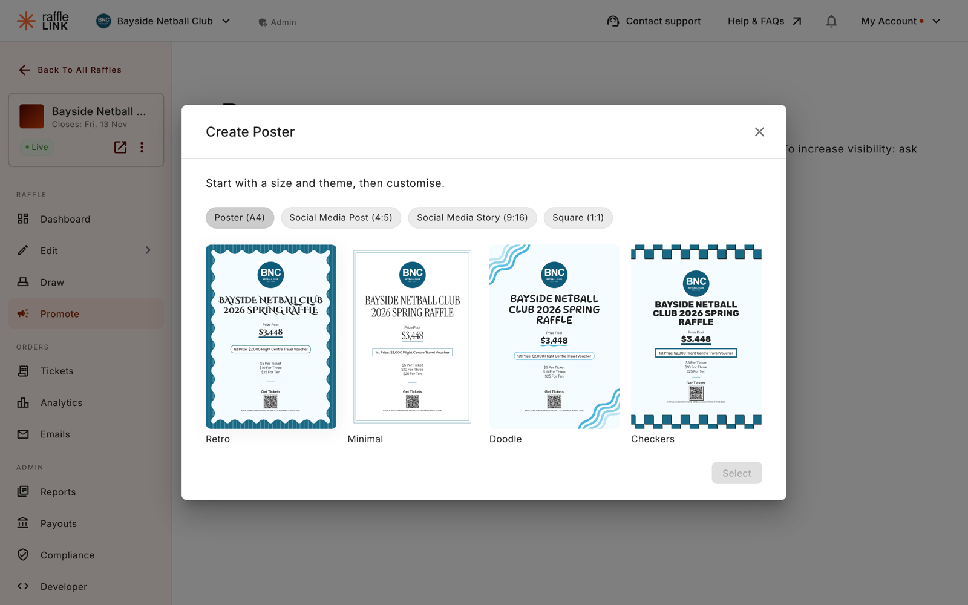Open the Analytics menu item
This screenshot has width=968, height=605.
(x=86, y=402)
